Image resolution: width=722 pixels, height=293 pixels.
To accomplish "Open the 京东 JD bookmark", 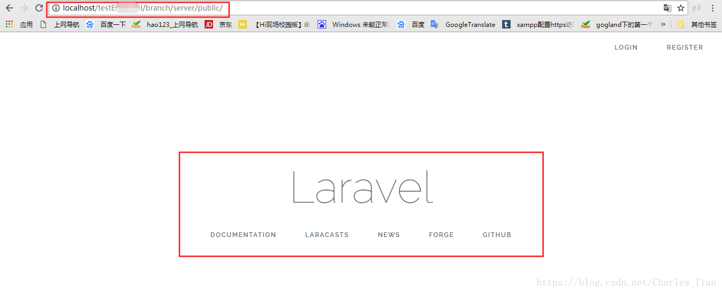I will (218, 24).
